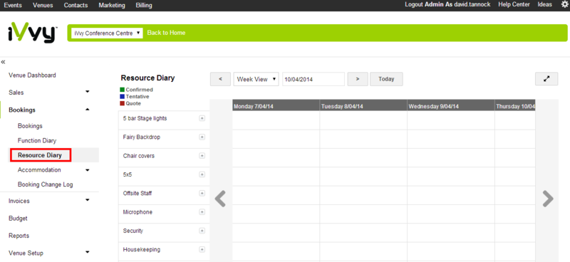The width and height of the screenshot is (570, 262).
Task: Open the Help Center link
Action: tap(514, 4)
